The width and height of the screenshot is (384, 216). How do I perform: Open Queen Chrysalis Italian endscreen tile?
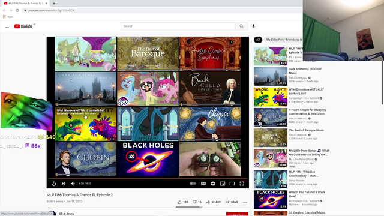click(148, 124)
